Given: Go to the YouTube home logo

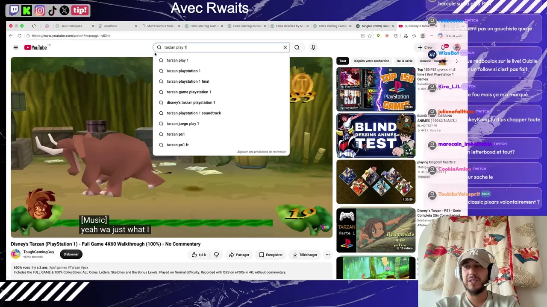Looking at the screenshot, I should [x=35, y=47].
